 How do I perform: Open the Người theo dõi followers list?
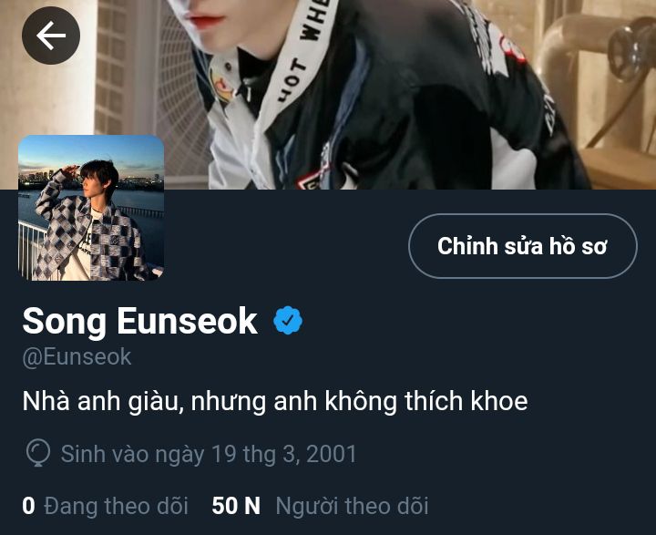[352, 506]
